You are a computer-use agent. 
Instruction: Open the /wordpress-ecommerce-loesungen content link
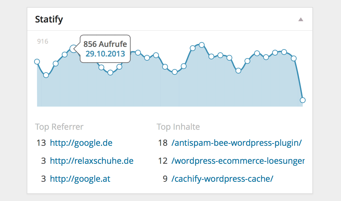[238, 161]
